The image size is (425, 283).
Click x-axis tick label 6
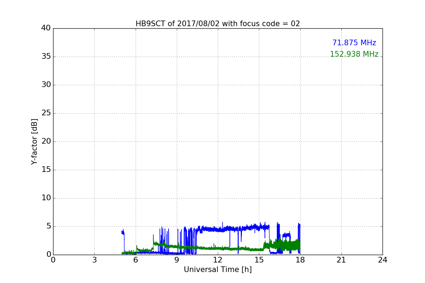[136, 260]
